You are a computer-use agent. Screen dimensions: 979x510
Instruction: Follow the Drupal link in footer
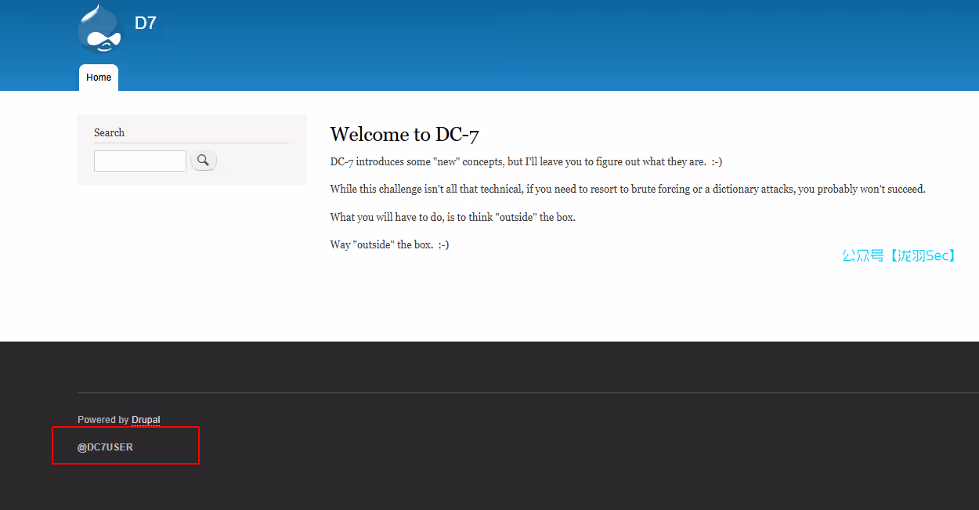pos(146,420)
